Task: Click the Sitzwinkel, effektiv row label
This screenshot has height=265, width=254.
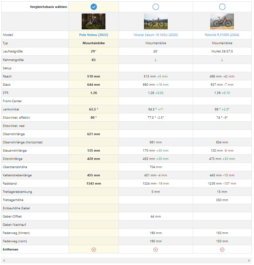Action: coord(16,118)
